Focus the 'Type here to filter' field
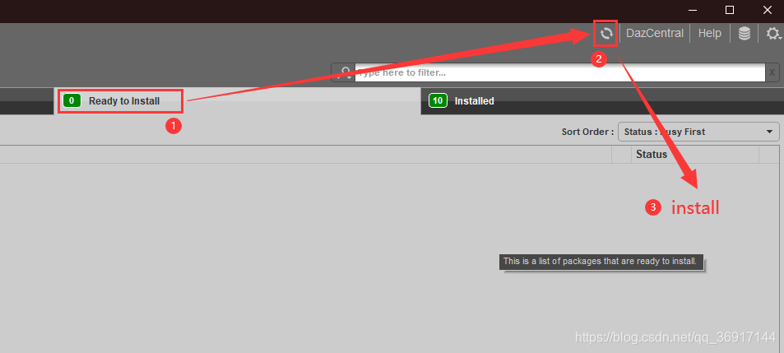 click(560, 73)
